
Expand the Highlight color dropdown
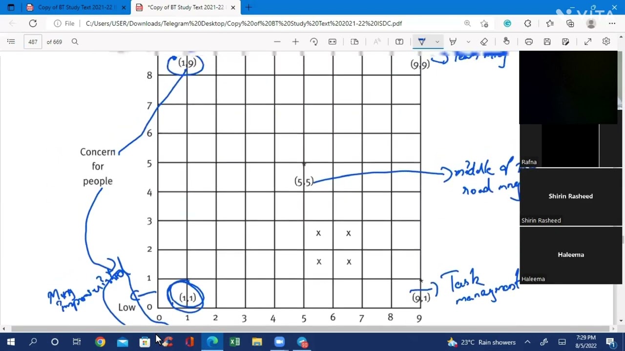click(468, 42)
